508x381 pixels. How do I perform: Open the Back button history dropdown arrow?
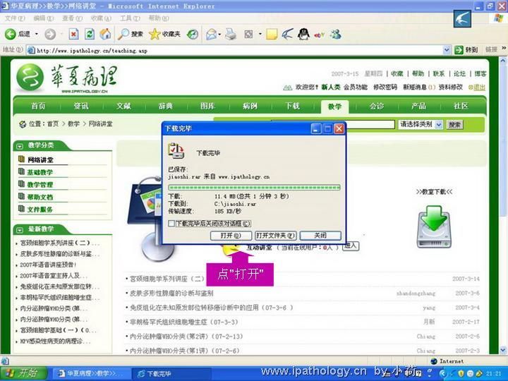coord(36,34)
